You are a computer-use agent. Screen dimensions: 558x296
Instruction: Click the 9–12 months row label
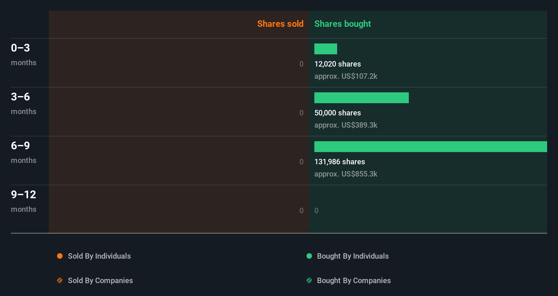[x=23, y=201]
